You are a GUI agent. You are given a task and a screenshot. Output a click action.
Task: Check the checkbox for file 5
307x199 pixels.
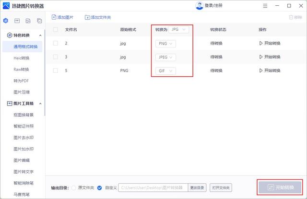[56, 70]
